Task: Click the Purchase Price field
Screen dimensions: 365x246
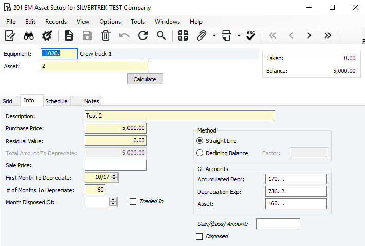Action: 116,128
